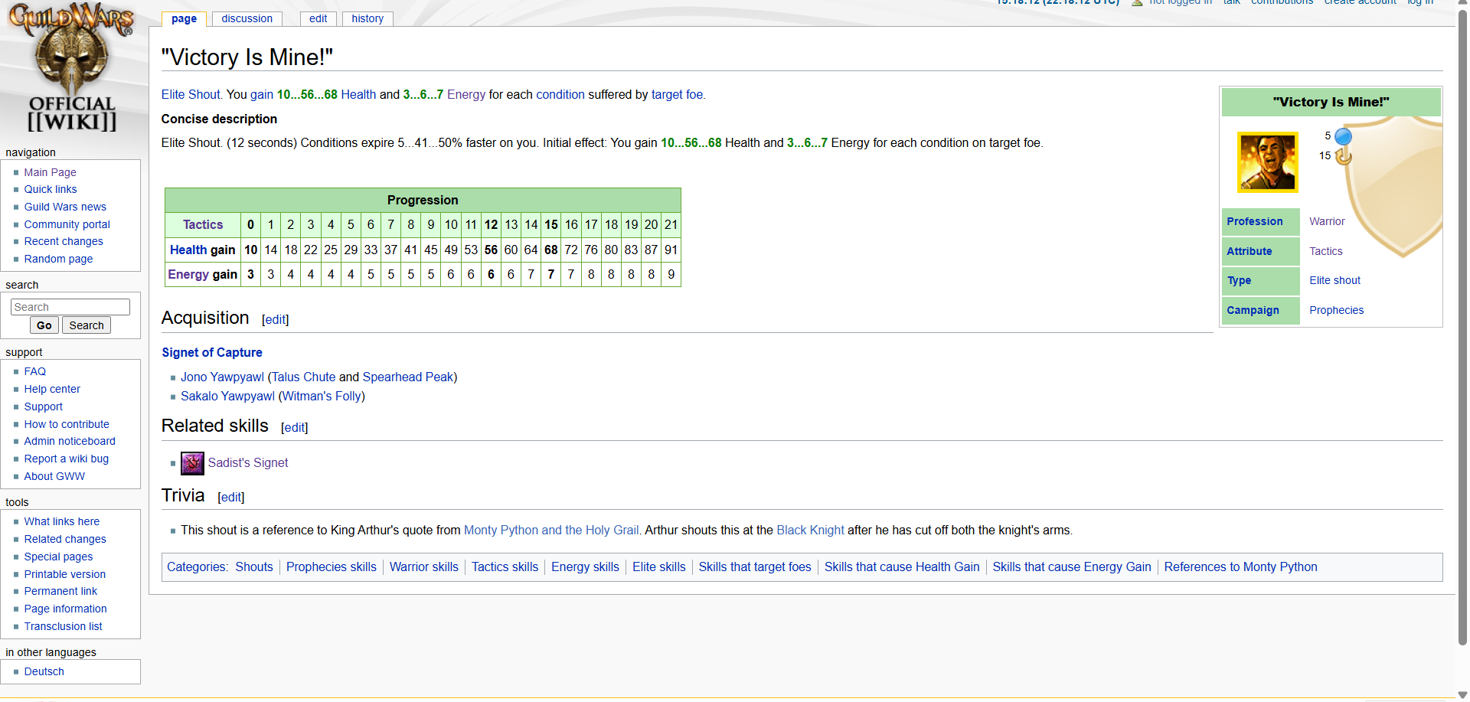Open Spearhead Peak link
This screenshot has width=1470, height=702.
pyautogui.click(x=408, y=377)
